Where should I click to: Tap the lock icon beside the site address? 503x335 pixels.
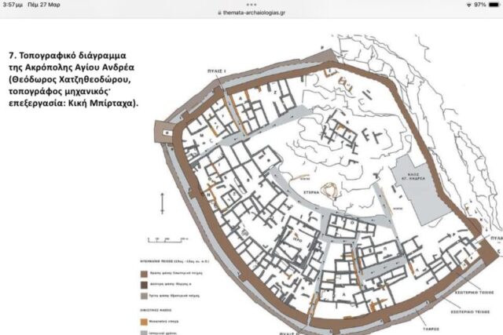click(220, 13)
